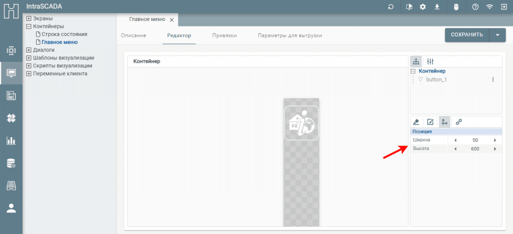Open the link bindings properties tab
Viewport: 513px width, 234px height.
tap(459, 122)
